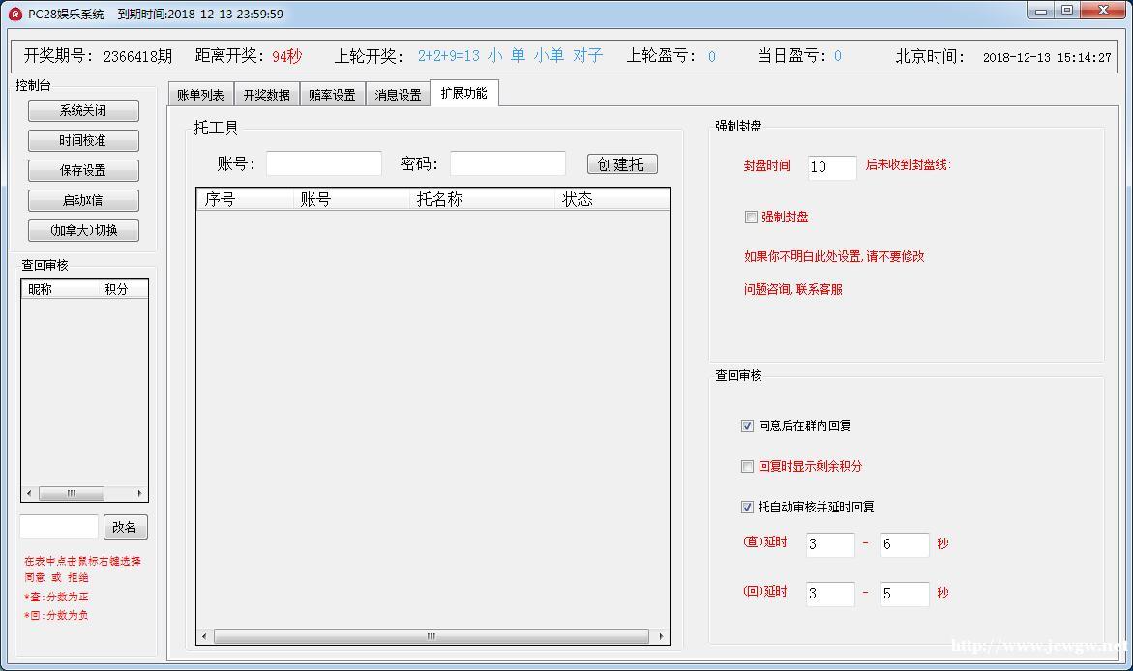
Task: Focus the 封盘时间 input field
Action: point(831,167)
